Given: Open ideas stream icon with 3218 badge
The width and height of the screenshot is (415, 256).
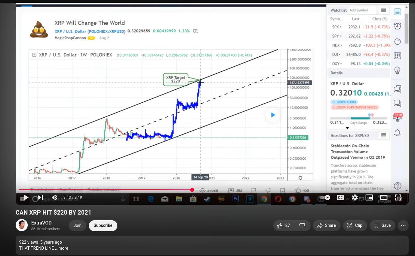Looking at the screenshot, I should click(398, 118).
